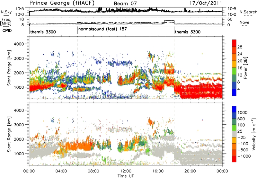Click the "CPID" row label

7,31
